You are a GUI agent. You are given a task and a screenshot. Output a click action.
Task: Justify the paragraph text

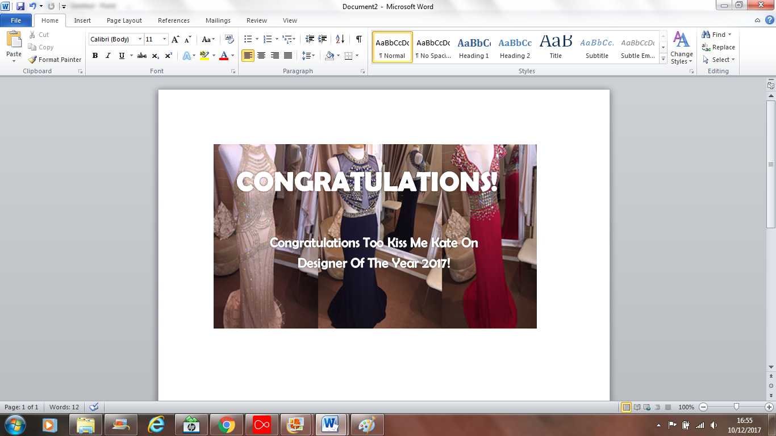288,56
